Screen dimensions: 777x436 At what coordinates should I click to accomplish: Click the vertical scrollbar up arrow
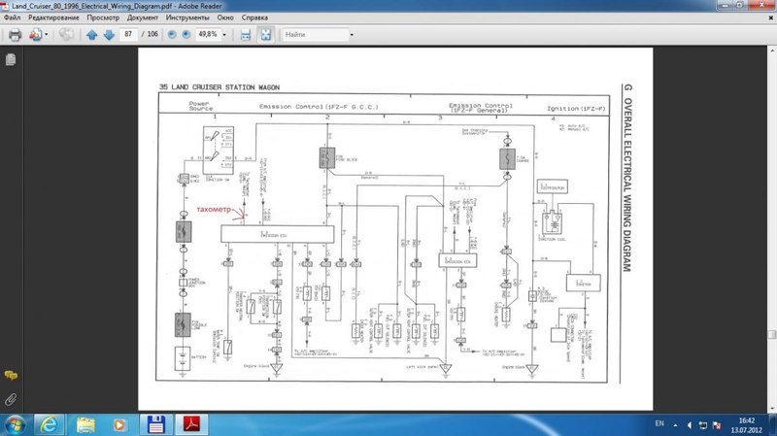coord(772,50)
